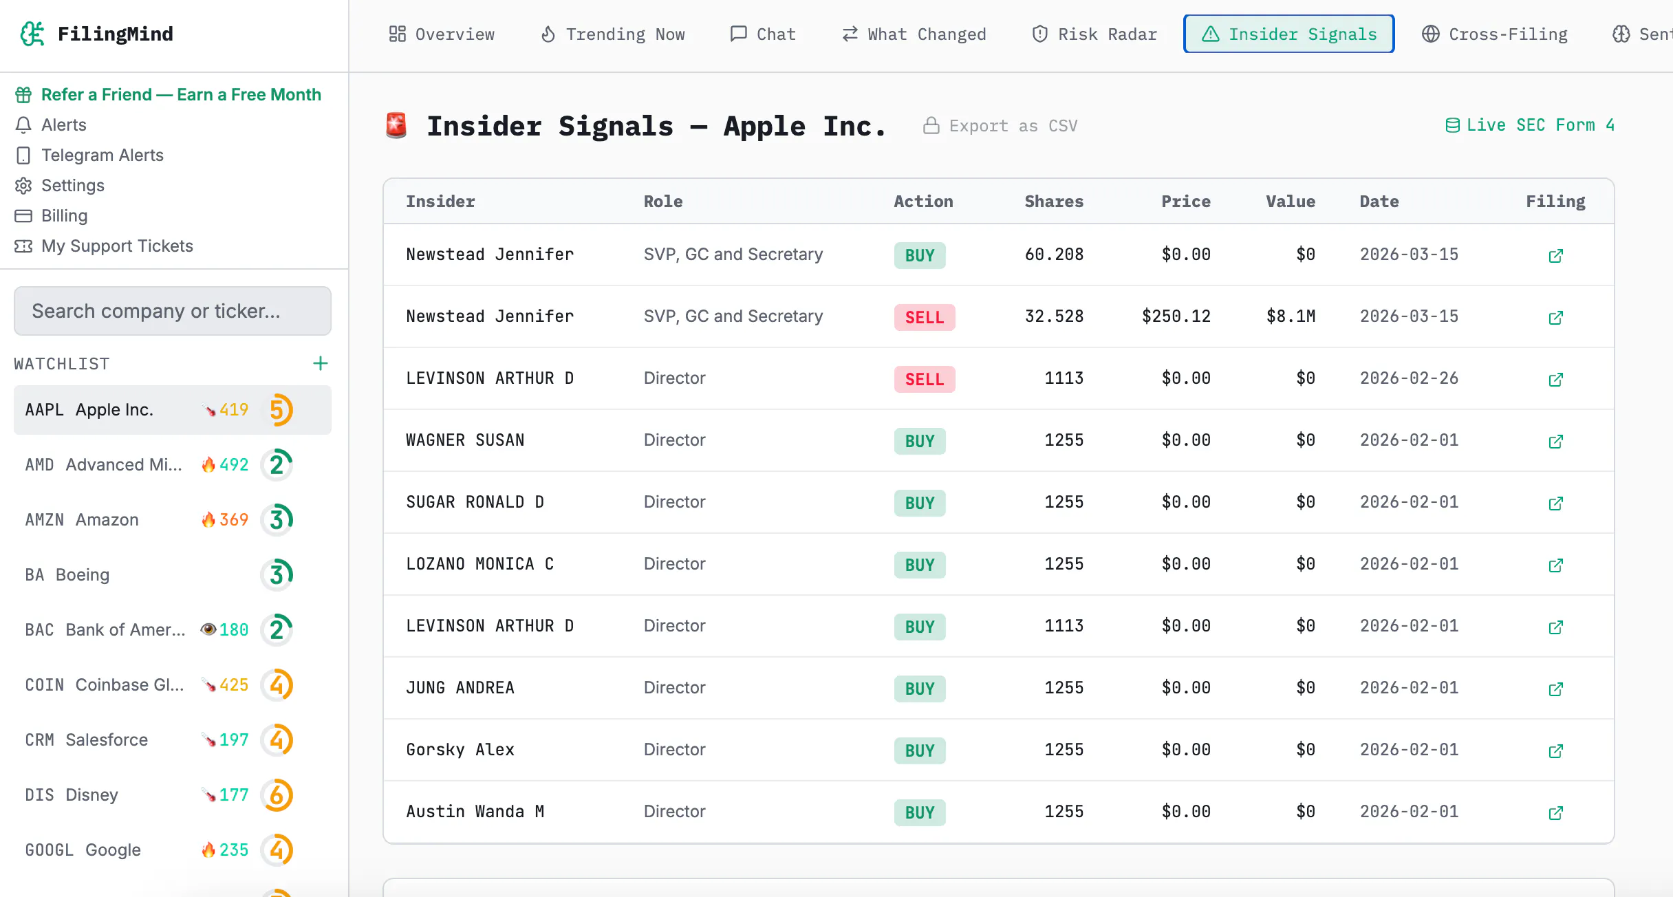Viewport: 1673px width, 897px height.
Task: Click the Gorsky Alex insider name
Action: tap(460, 750)
